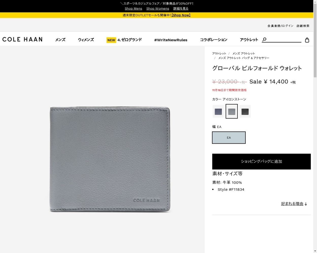Open the コラボレーション menu

pos(214,40)
